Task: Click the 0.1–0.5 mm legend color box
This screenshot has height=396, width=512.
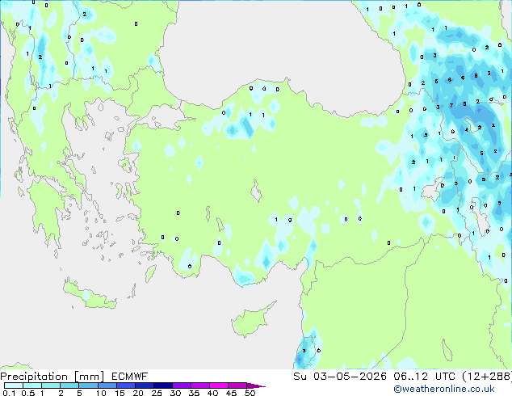Action: pos(14,385)
